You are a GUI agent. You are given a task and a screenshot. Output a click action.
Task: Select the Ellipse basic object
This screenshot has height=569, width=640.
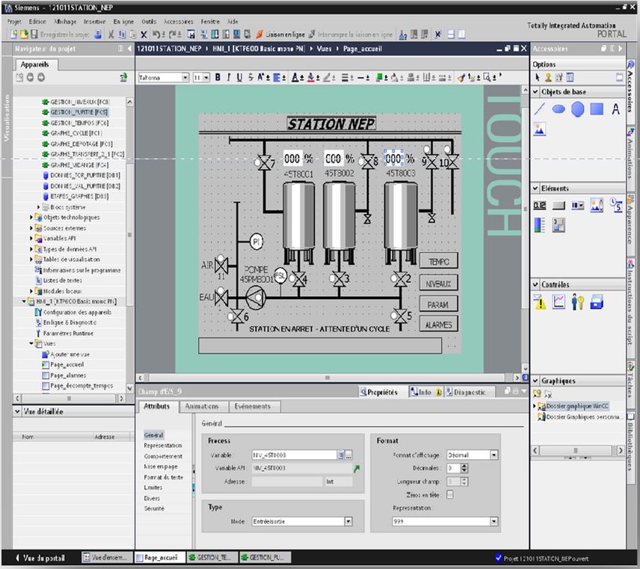tap(559, 109)
